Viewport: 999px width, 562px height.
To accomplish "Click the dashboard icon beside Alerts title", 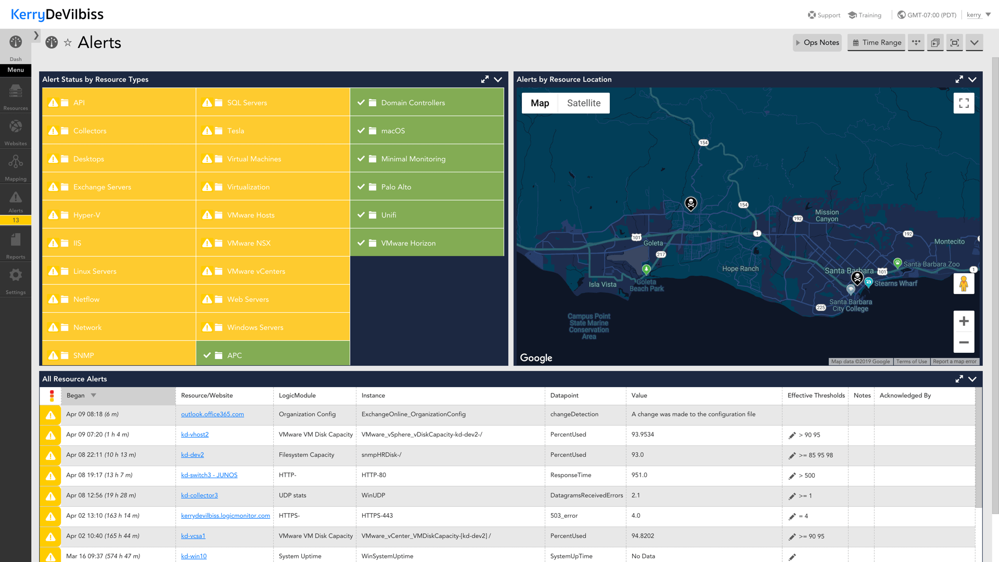I will [52, 43].
